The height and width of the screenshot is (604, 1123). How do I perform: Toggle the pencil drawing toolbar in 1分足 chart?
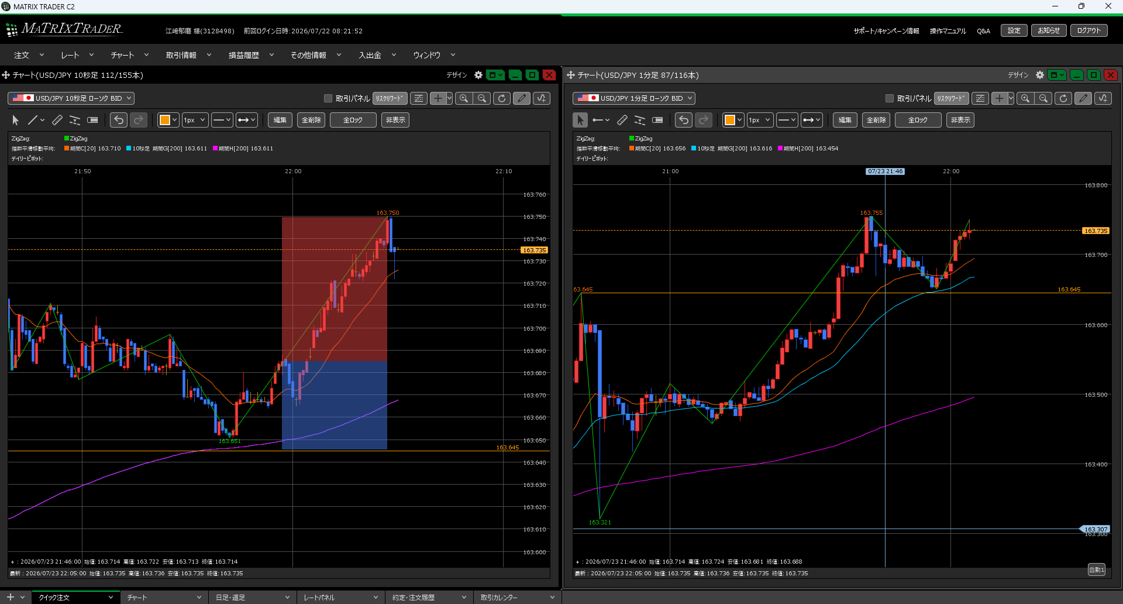[1083, 98]
